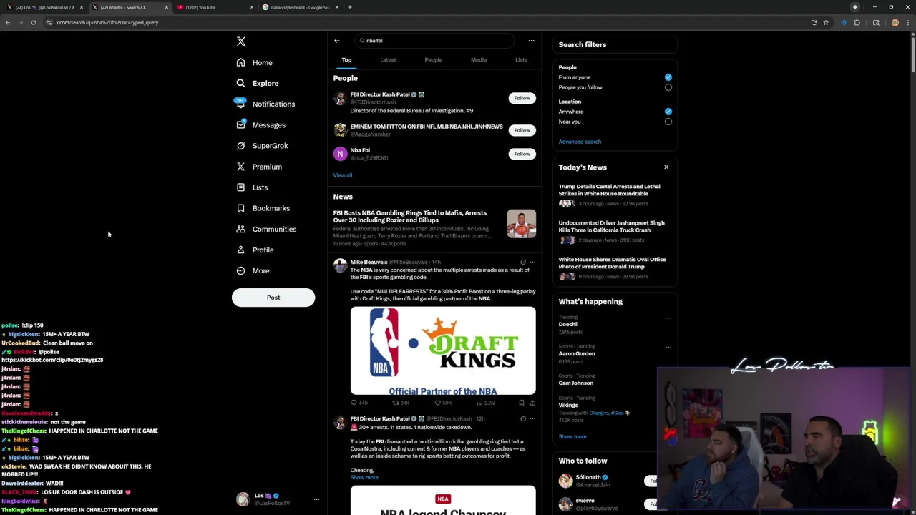Image resolution: width=916 pixels, height=515 pixels.
Task: Bookmark the Mike Beauvais post
Action: (x=522, y=403)
